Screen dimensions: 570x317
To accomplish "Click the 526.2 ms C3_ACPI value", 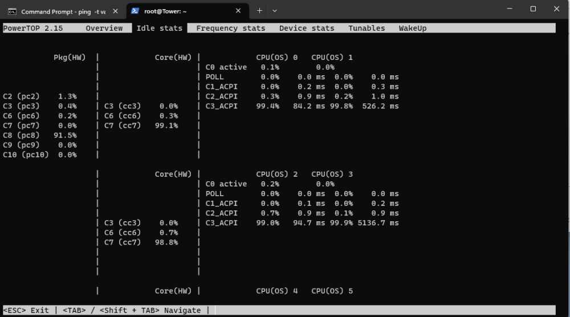I will pos(381,106).
